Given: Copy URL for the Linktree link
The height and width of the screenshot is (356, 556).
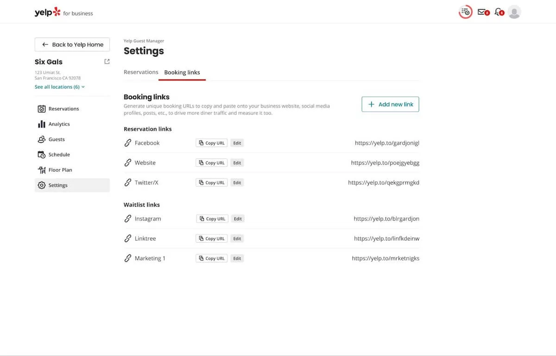Looking at the screenshot, I should pyautogui.click(x=211, y=239).
